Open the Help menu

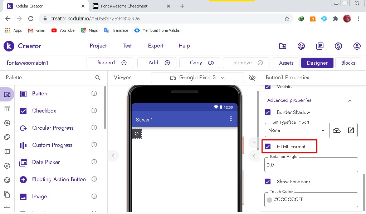point(184,46)
